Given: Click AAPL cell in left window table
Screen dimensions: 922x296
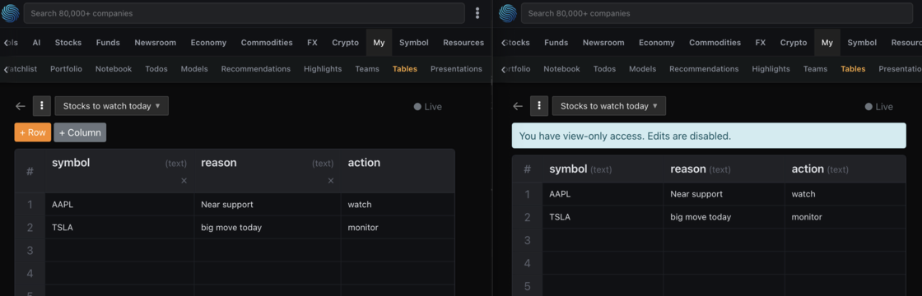Looking at the screenshot, I should click(x=119, y=205).
